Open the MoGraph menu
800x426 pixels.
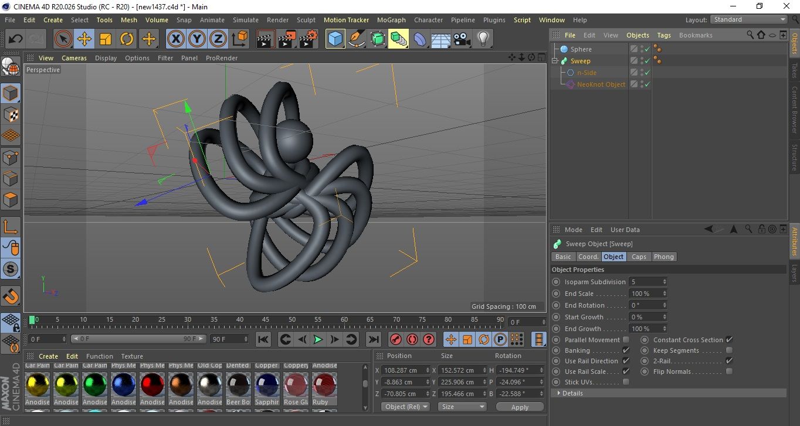391,20
